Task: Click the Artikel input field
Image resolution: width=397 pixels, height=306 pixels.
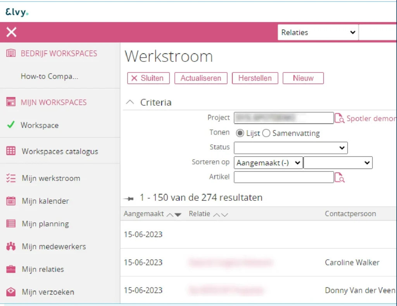Action: [x=283, y=177]
